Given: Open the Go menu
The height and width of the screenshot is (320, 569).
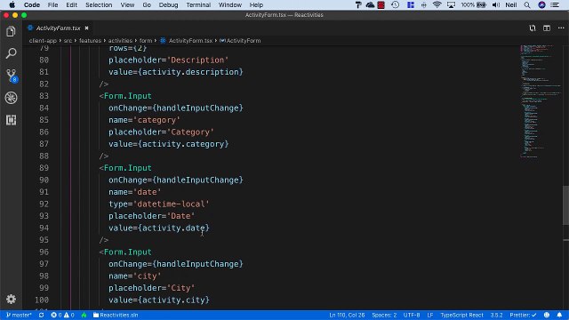Looking at the screenshot, I should pos(147,4).
